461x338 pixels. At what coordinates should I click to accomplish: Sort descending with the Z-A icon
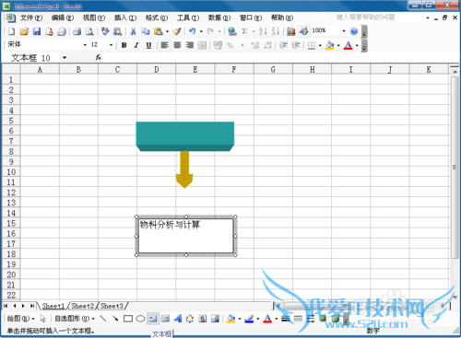(276, 31)
